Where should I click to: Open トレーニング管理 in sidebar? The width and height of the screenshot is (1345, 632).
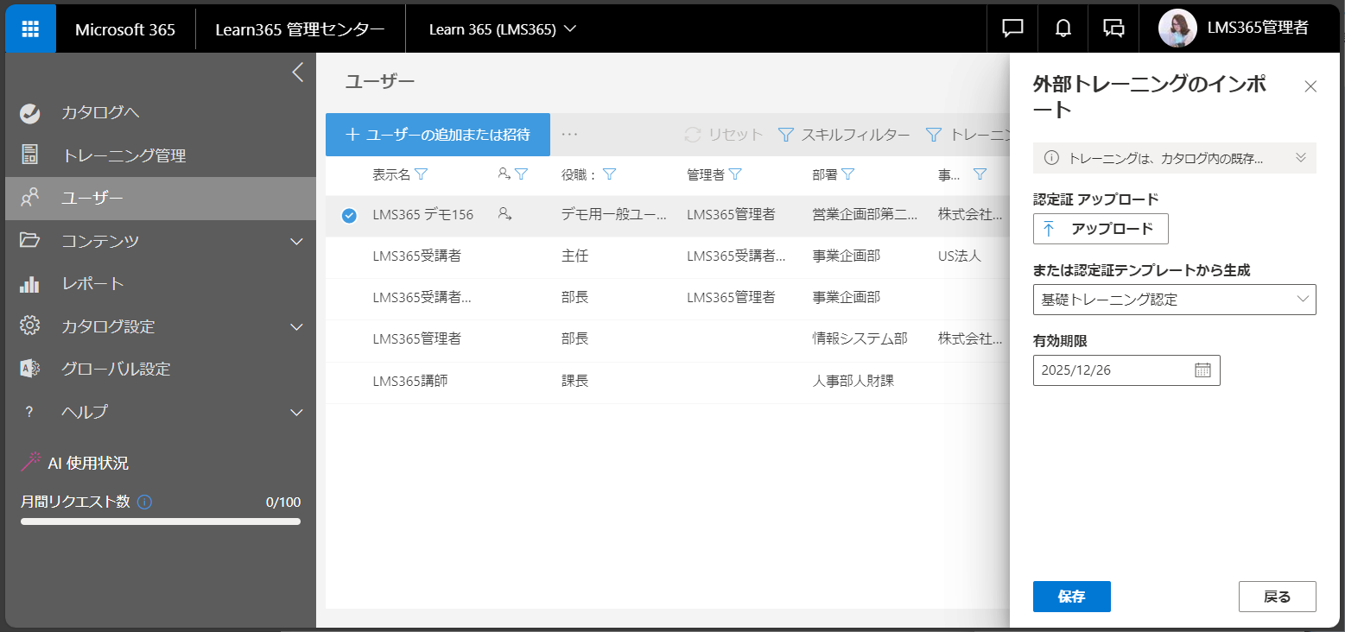point(124,155)
